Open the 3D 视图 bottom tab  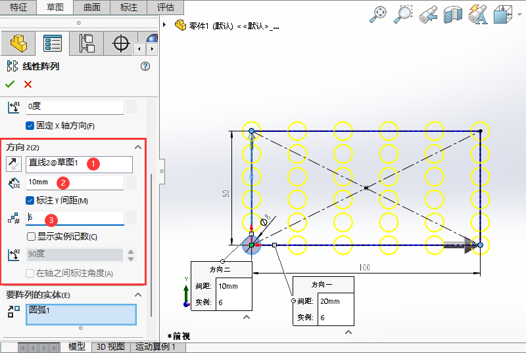[x=111, y=346]
